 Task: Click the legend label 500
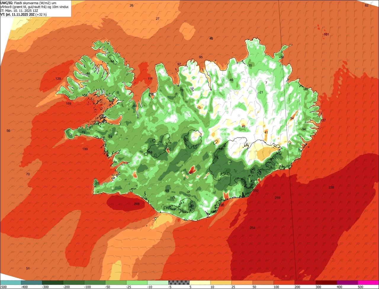(x=360, y=287)
